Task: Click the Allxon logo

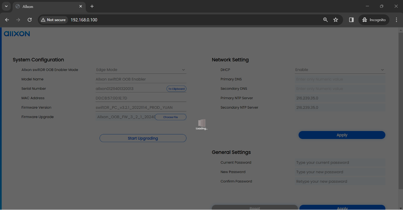Action: pos(17,34)
